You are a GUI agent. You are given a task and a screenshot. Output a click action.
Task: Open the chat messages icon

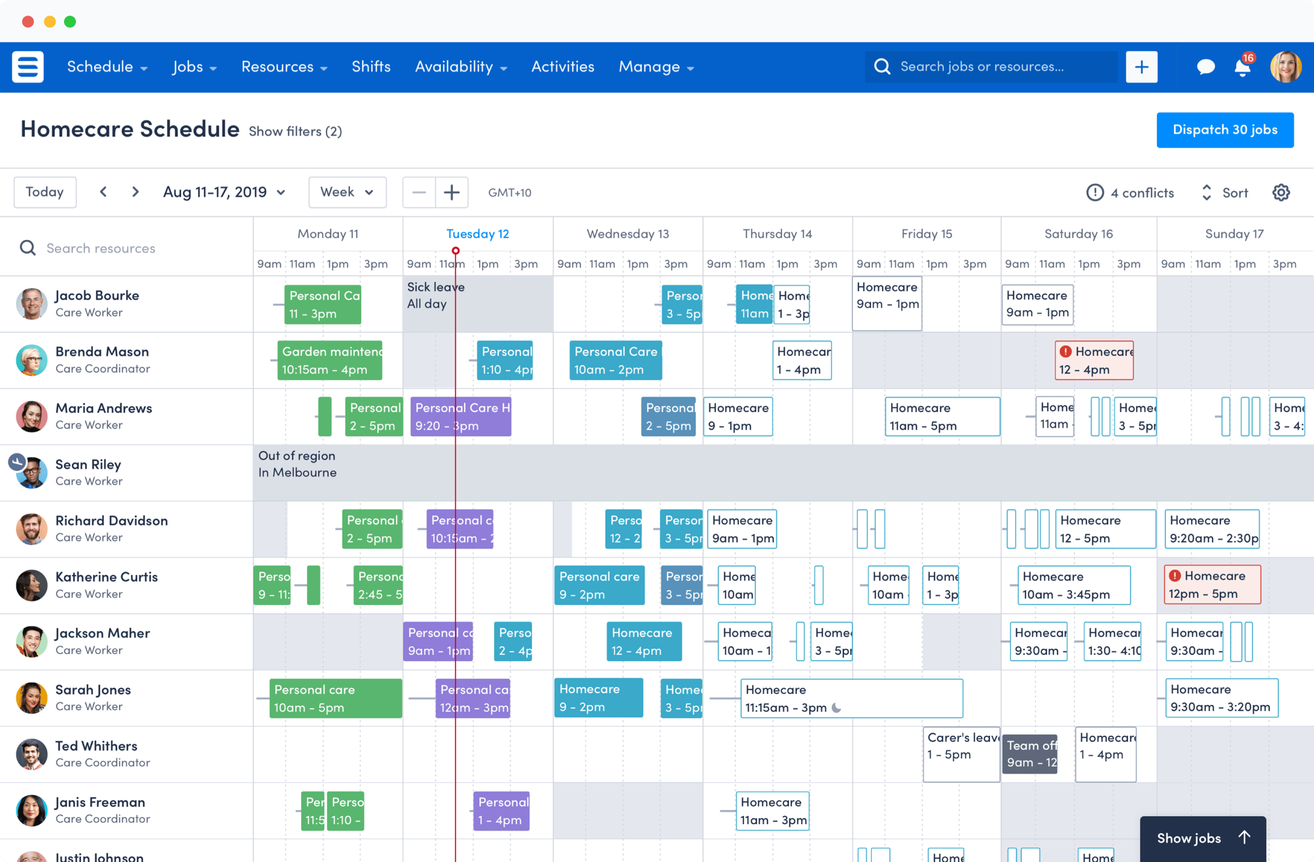(1205, 67)
